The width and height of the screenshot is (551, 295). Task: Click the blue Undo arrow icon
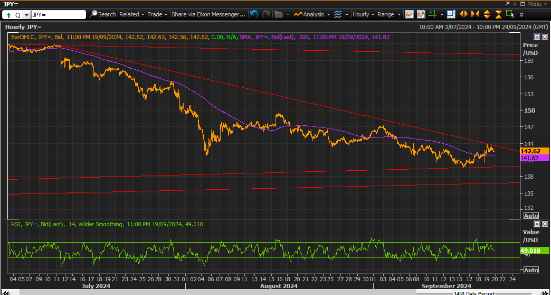(x=254, y=14)
